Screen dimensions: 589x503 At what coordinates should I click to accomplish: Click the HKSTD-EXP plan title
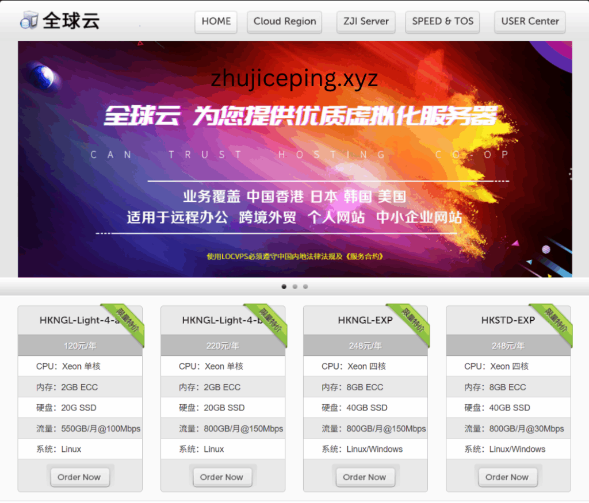tap(508, 320)
